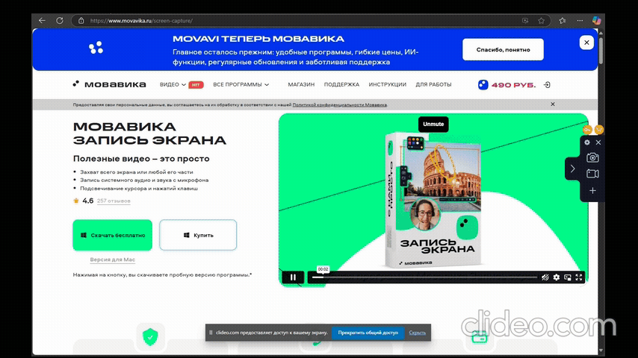Open the ПОДДЕРЖКА menu item
The image size is (638, 358).
pos(341,84)
